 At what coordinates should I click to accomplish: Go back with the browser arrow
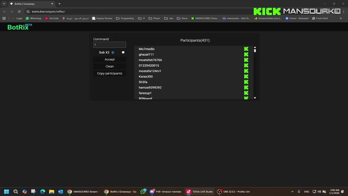click(4, 11)
